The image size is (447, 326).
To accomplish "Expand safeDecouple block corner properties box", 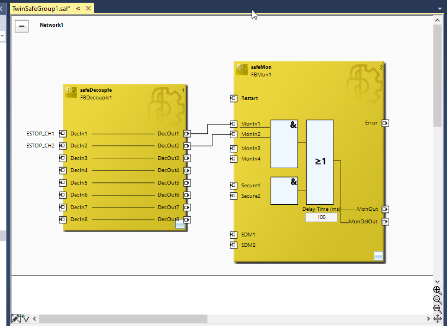I will point(180,225).
